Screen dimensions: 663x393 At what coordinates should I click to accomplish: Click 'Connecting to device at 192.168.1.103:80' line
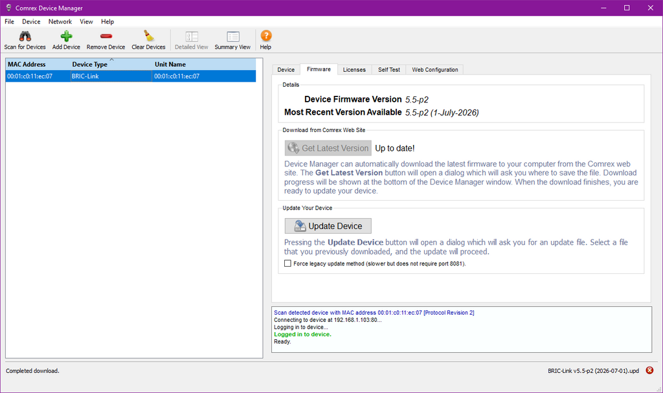pos(328,320)
